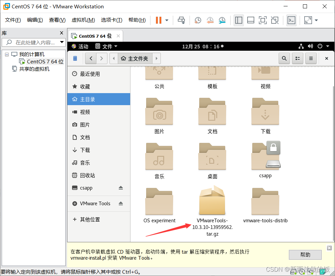Open 回收站 in sidebar
Image resolution: width=335 pixels, height=276 pixels.
click(99, 176)
